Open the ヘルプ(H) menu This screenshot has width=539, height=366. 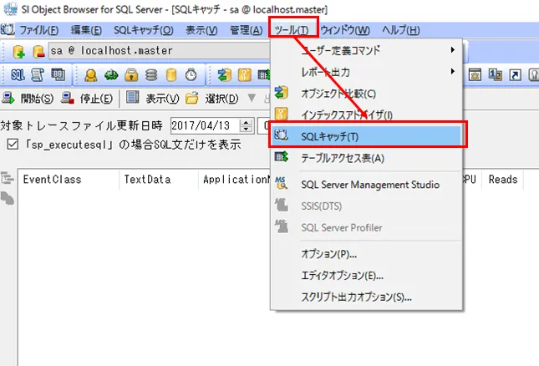[x=401, y=30]
